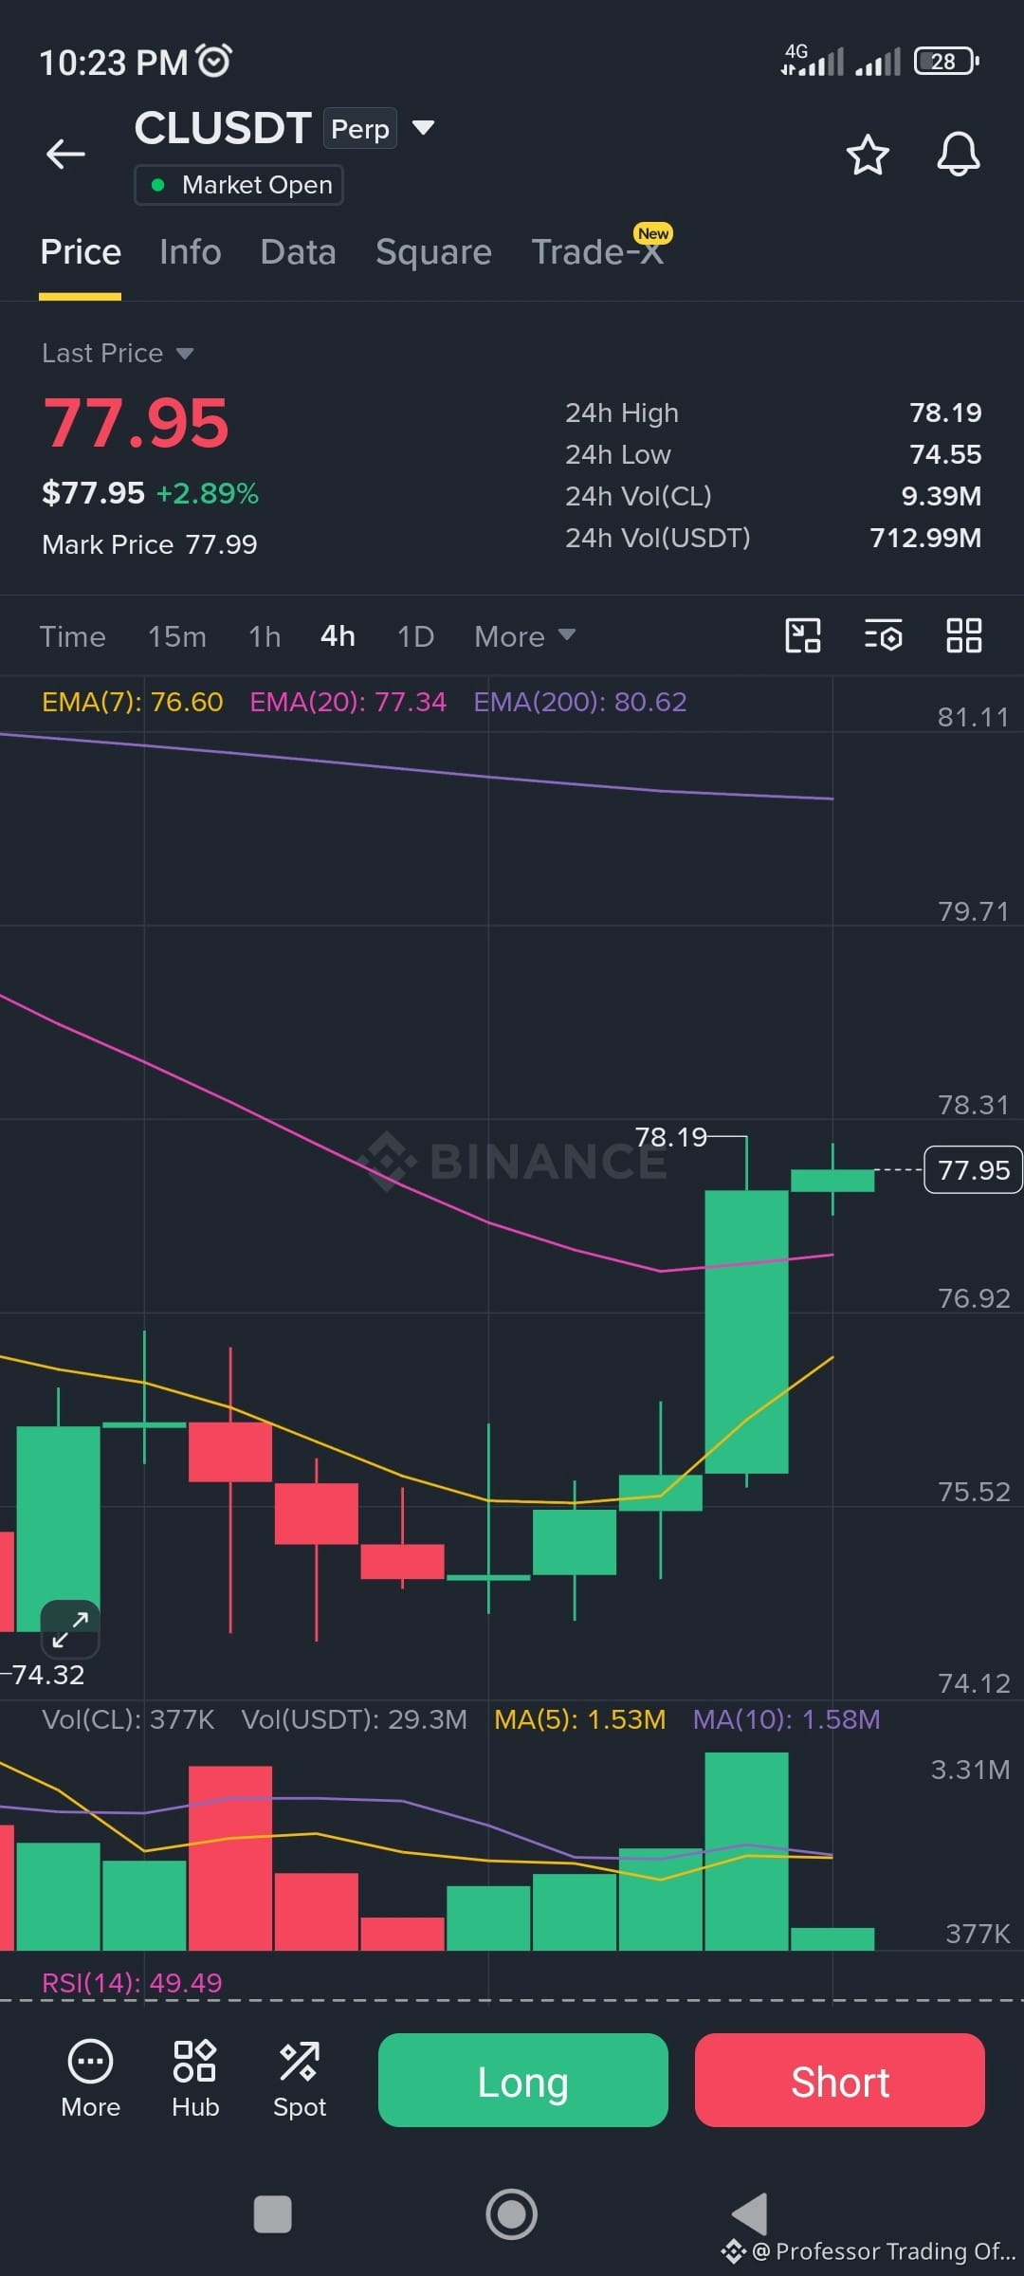The image size is (1024, 2276).
Task: Expand chart to fullscreen
Action: 70,1629
